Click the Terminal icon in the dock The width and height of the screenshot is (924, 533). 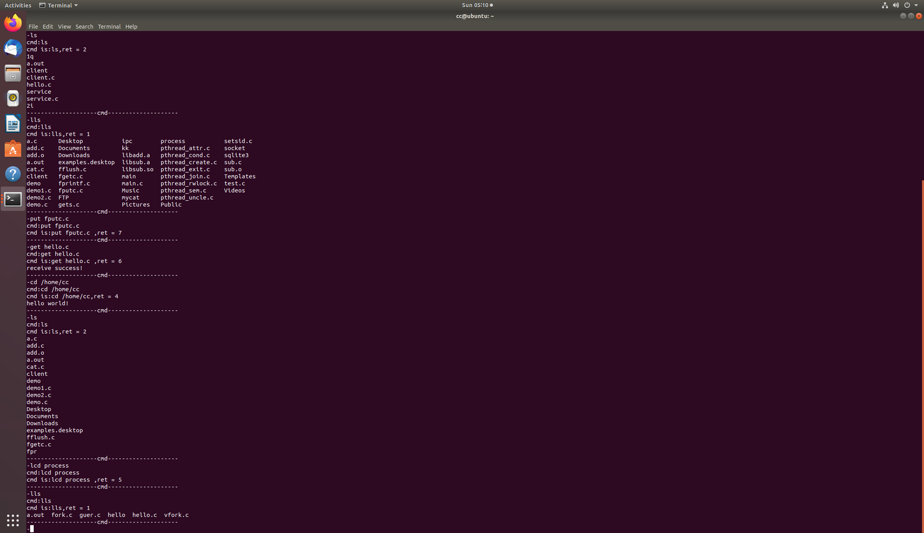[x=13, y=199]
